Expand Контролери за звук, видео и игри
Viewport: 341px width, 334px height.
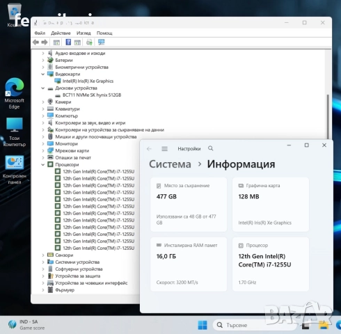43,122
